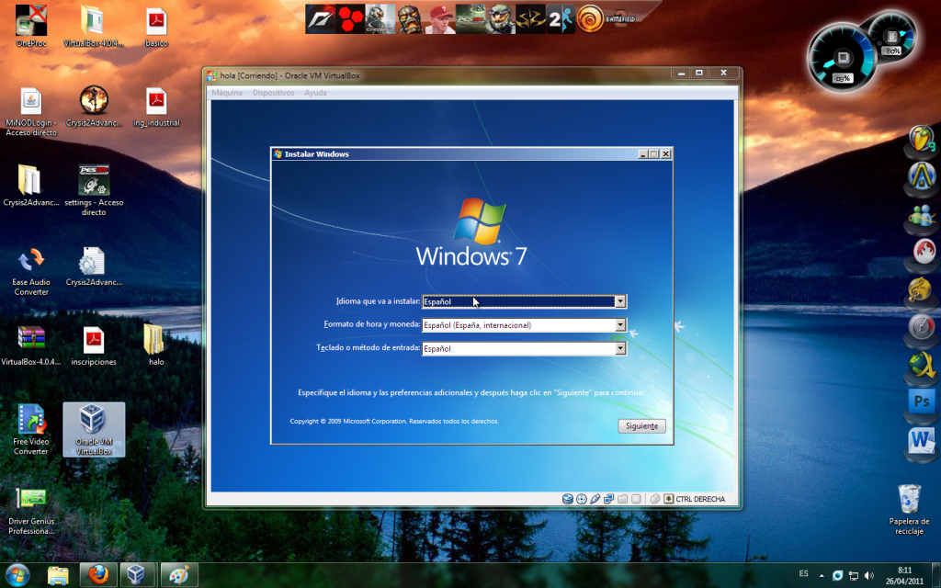The height and width of the screenshot is (588, 941).
Task: Launch Need for Speed from the top dock
Action: tap(321, 19)
